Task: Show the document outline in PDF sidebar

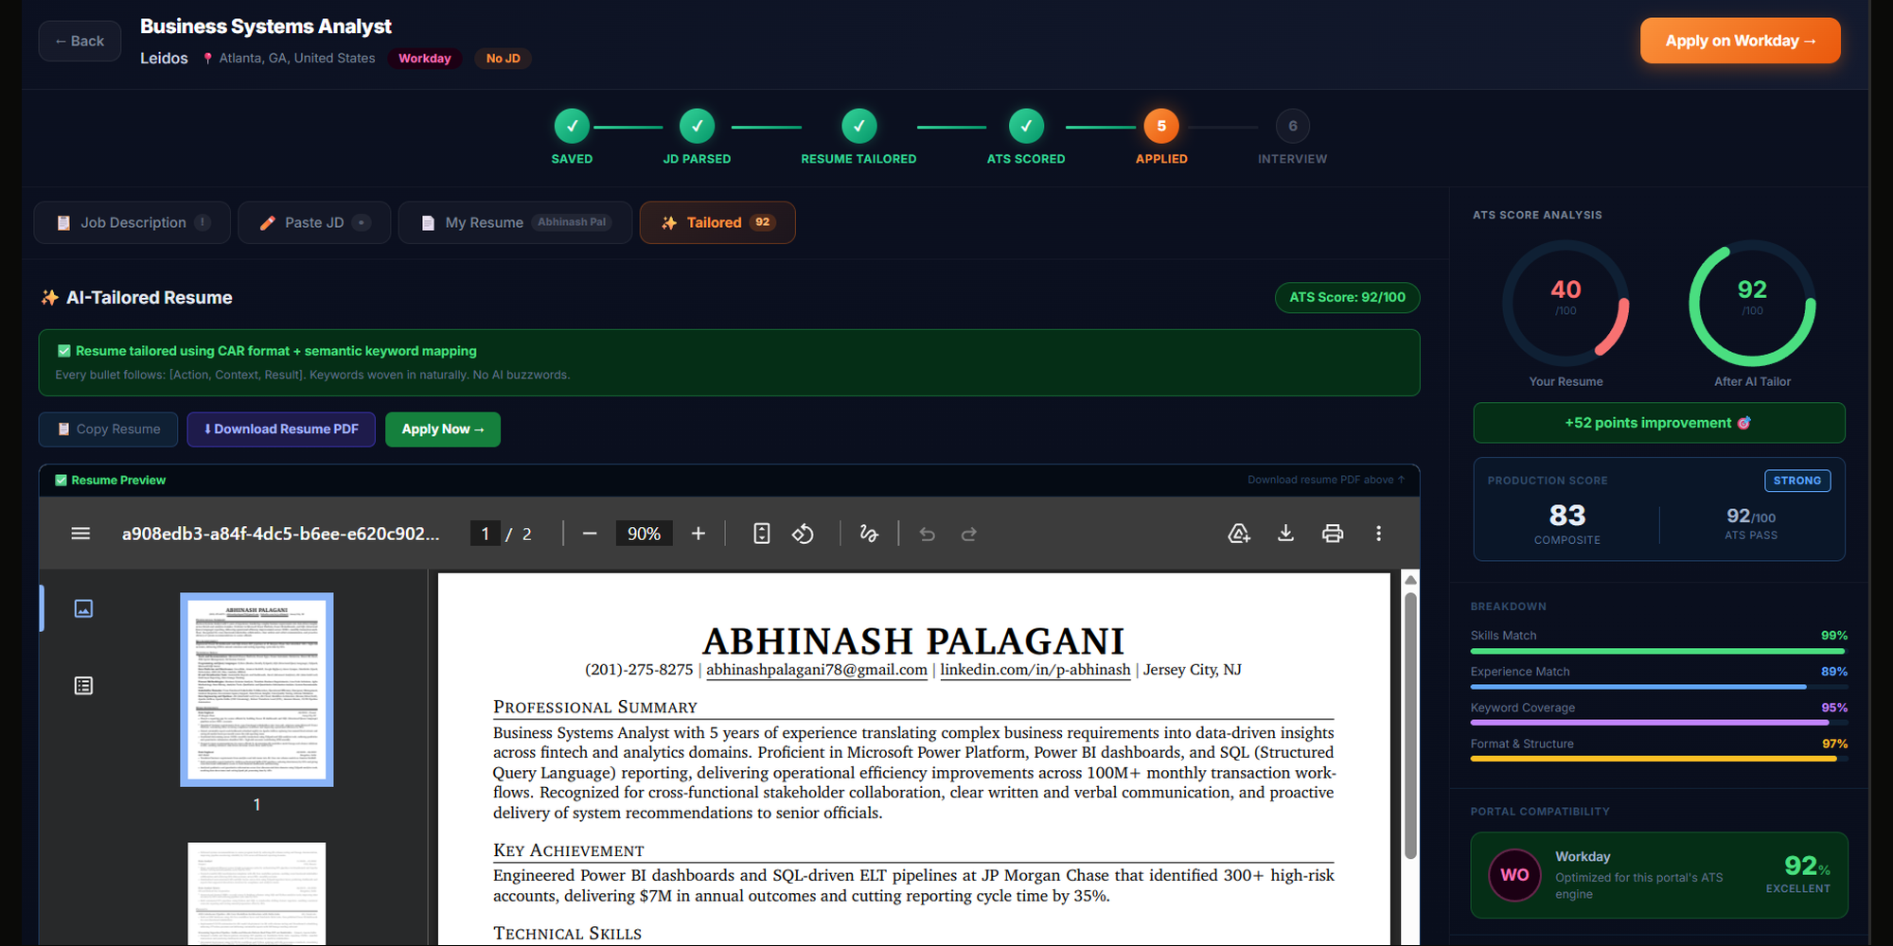Action: [83, 686]
